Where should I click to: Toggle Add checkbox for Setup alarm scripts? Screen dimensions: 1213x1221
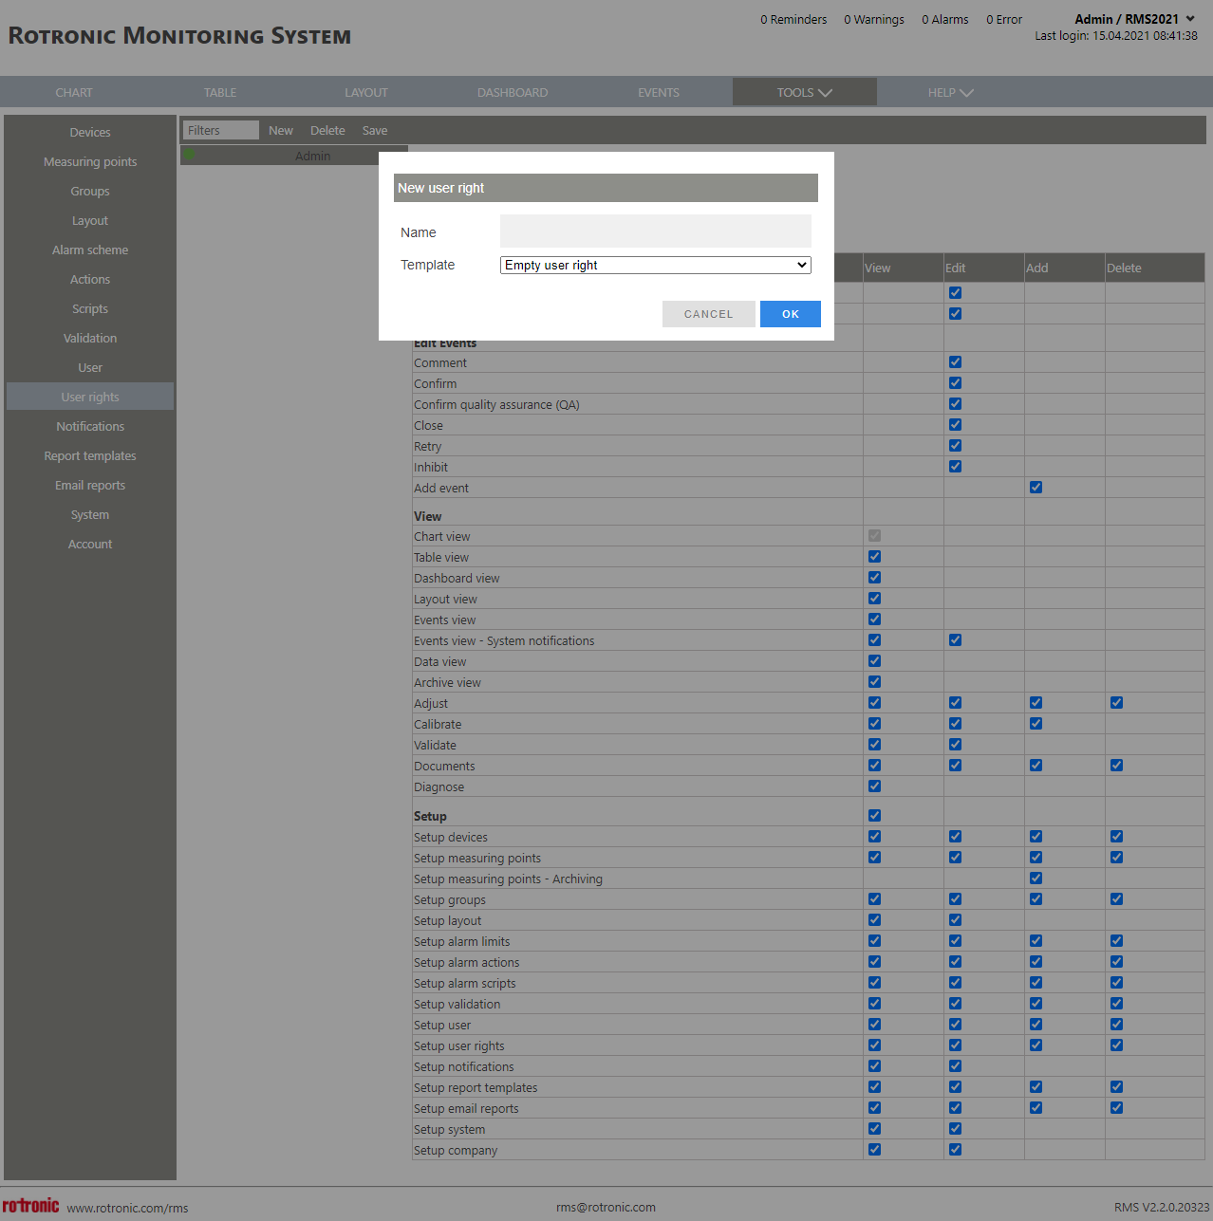[1036, 983]
